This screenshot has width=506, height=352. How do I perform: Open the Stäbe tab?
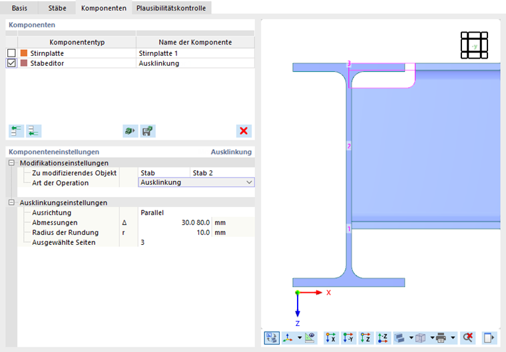pyautogui.click(x=57, y=8)
